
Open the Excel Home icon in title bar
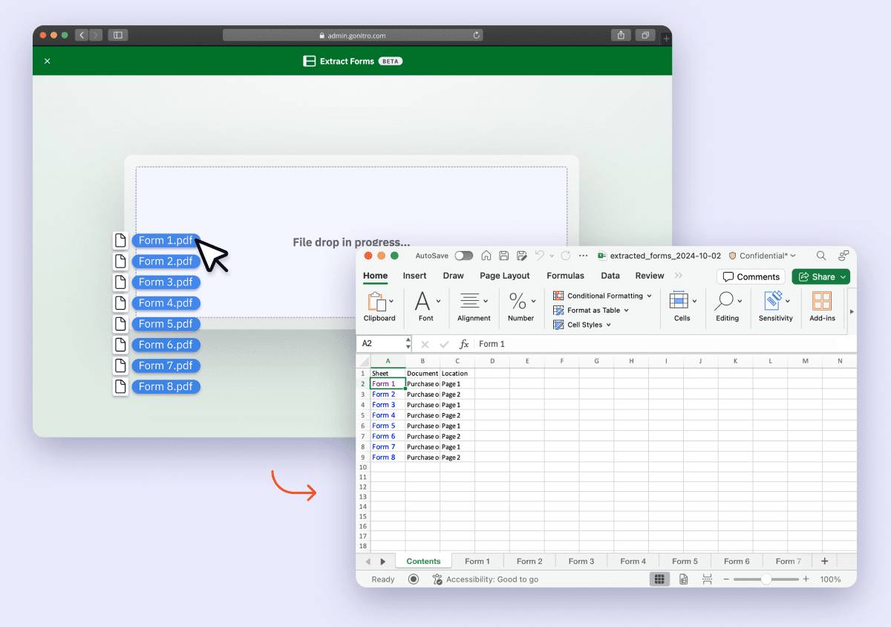click(486, 256)
